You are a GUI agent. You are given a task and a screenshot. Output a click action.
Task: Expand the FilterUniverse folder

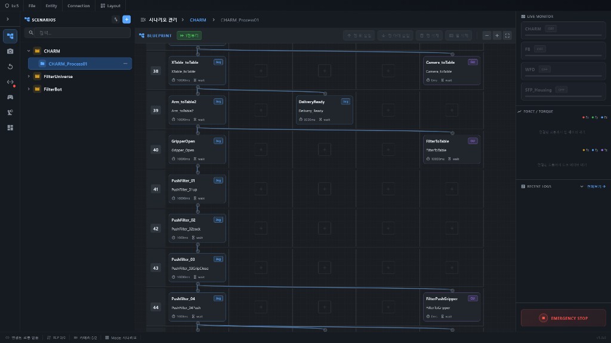pyautogui.click(x=29, y=77)
